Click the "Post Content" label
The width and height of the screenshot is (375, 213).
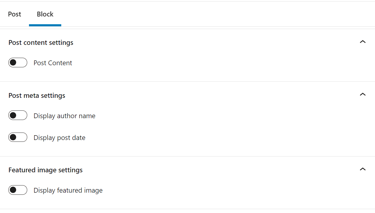click(53, 63)
